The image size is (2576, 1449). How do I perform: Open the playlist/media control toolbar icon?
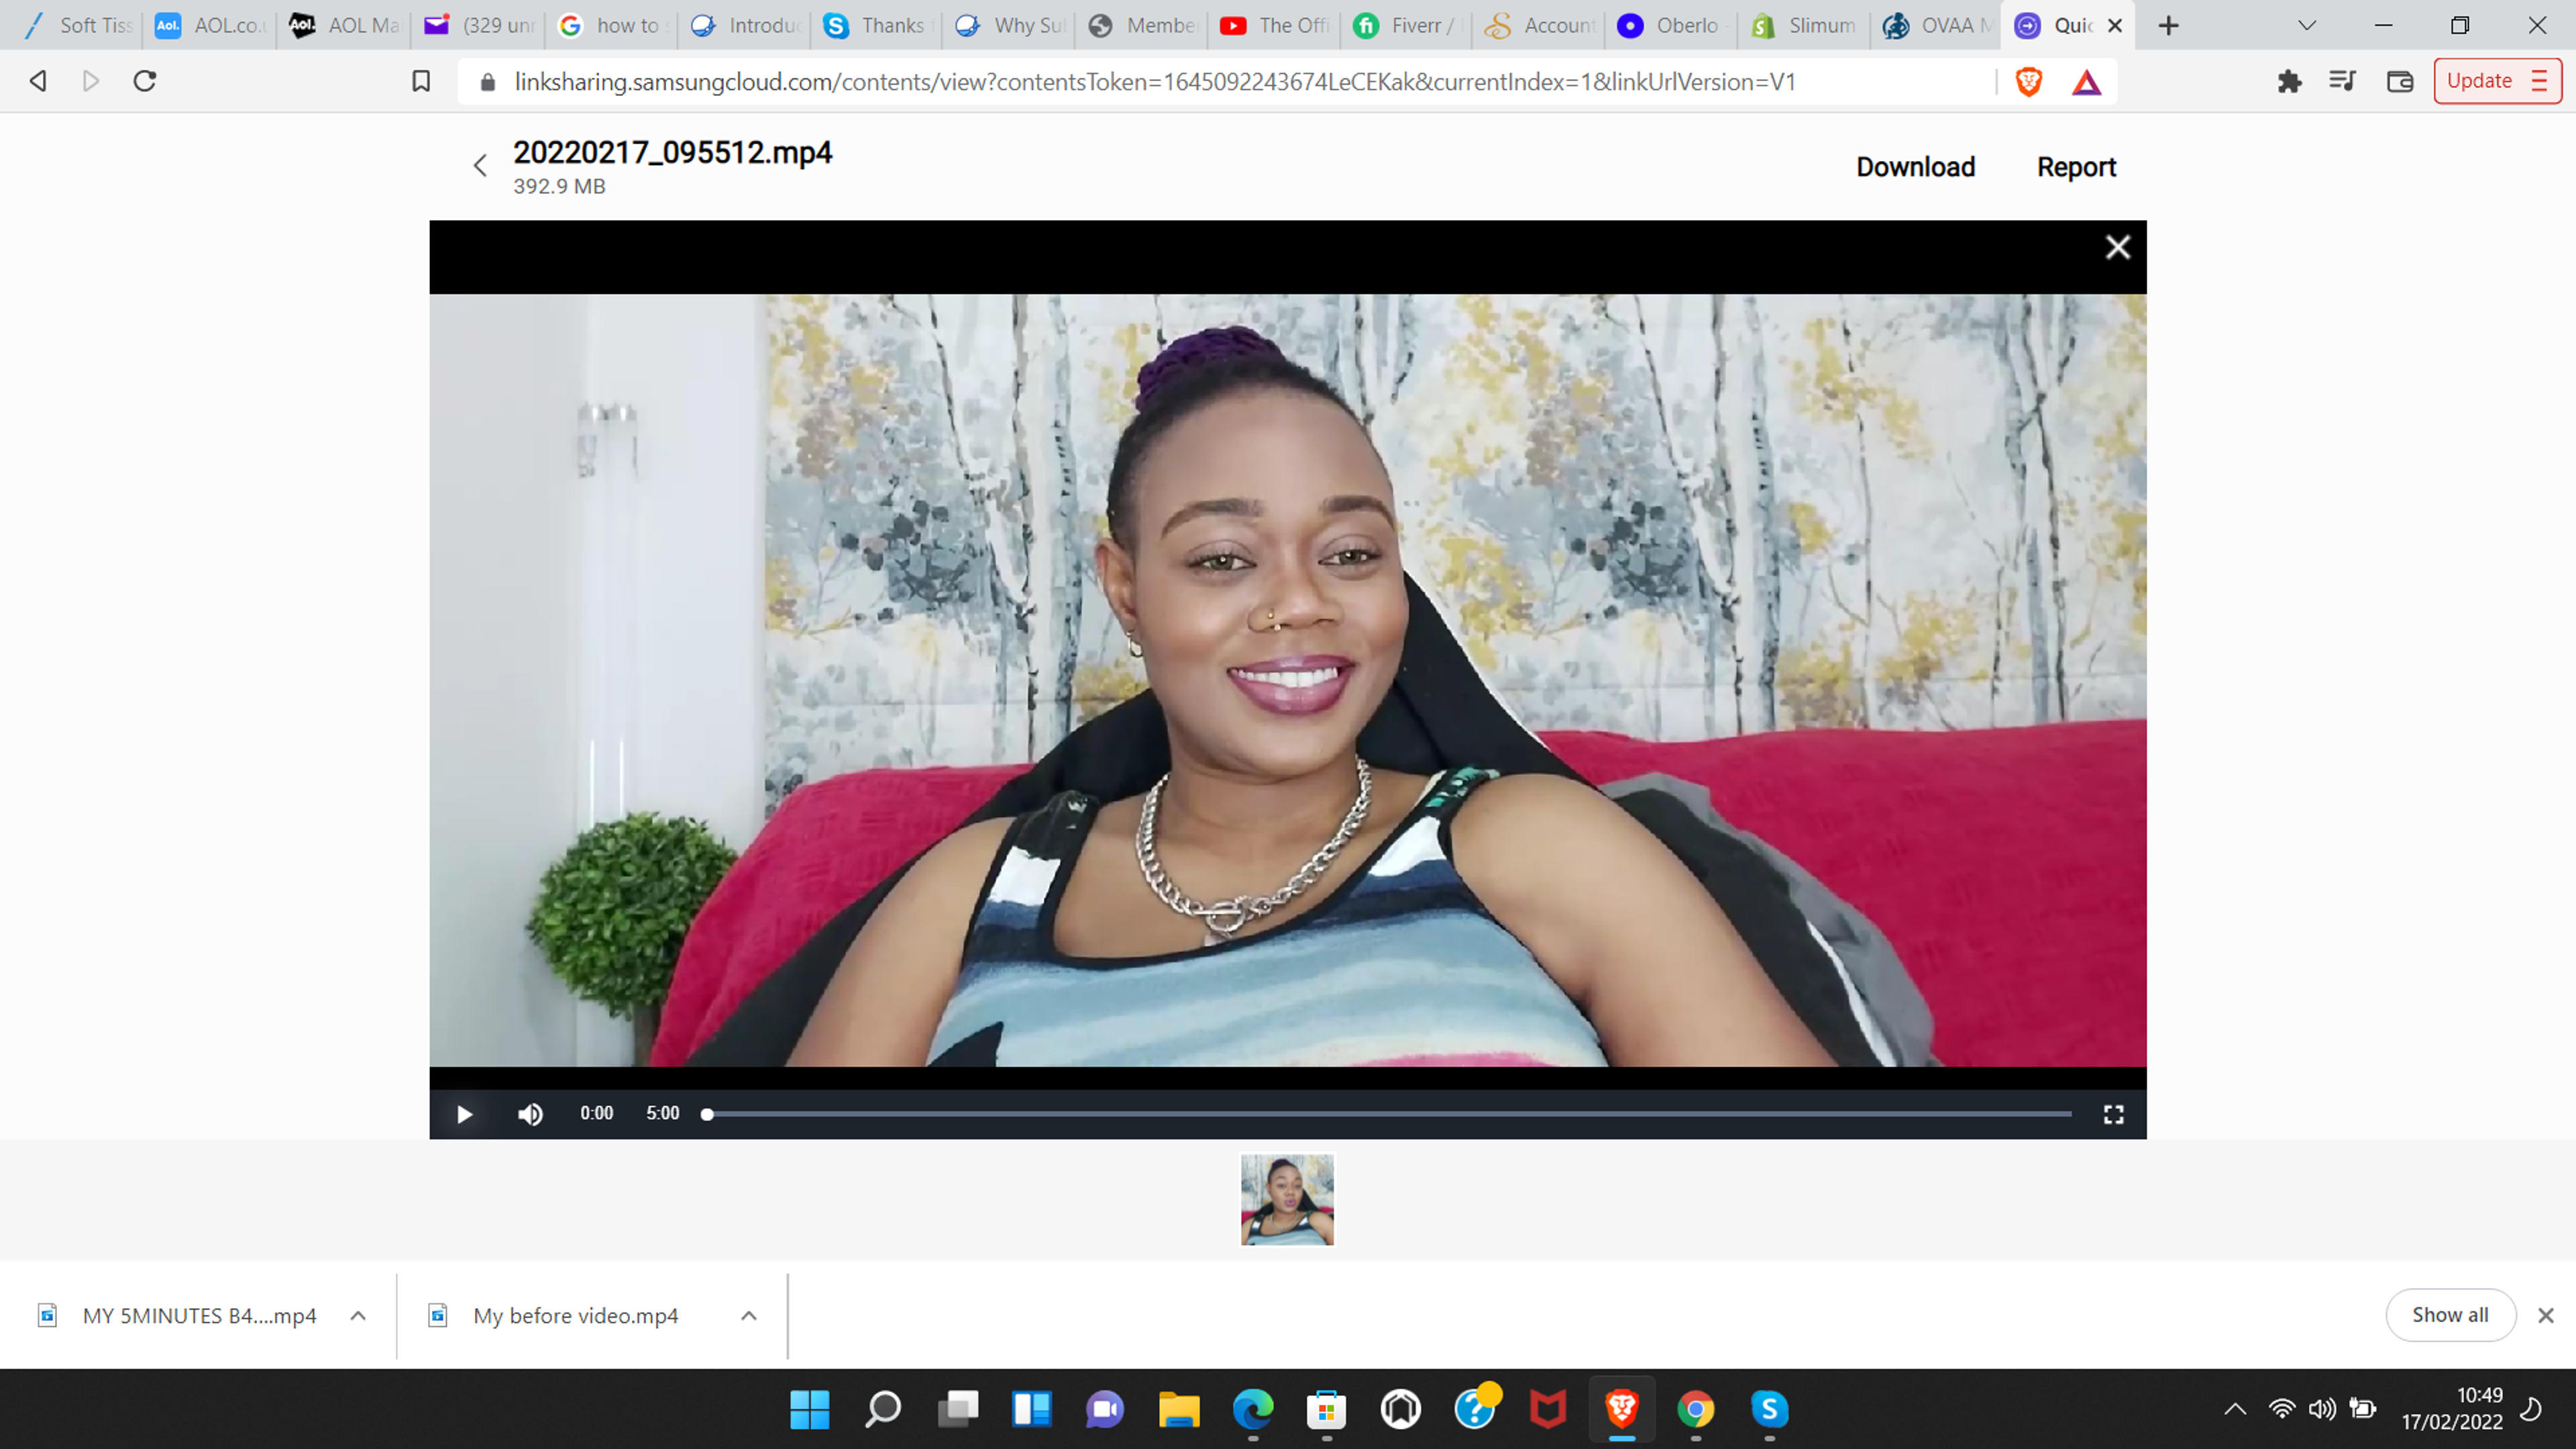pyautogui.click(x=2342, y=81)
